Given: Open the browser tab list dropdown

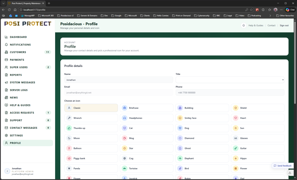Looking at the screenshot, I should [3, 3].
